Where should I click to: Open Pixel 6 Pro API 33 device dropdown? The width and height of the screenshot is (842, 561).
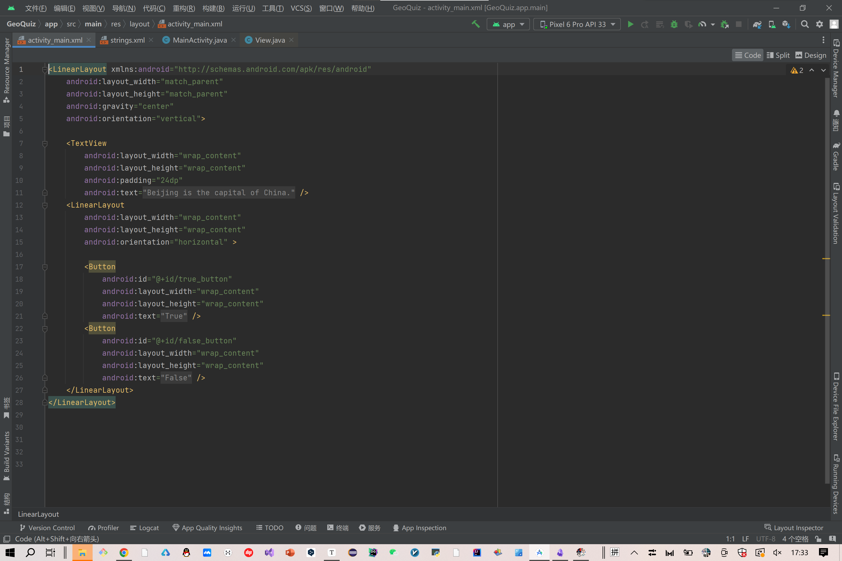pos(577,24)
